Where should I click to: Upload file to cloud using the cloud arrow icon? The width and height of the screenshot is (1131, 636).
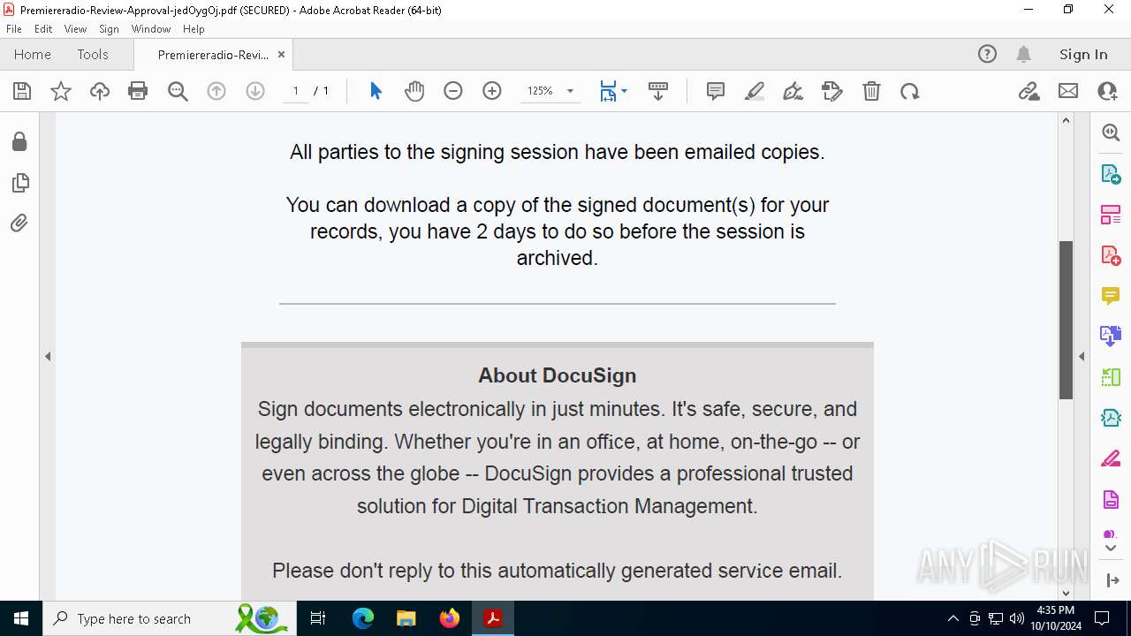pyautogui.click(x=100, y=91)
